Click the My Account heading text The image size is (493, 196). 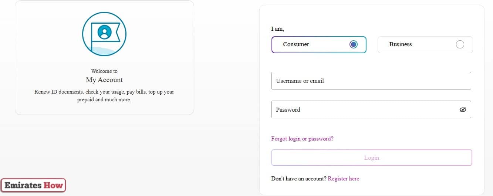point(104,80)
